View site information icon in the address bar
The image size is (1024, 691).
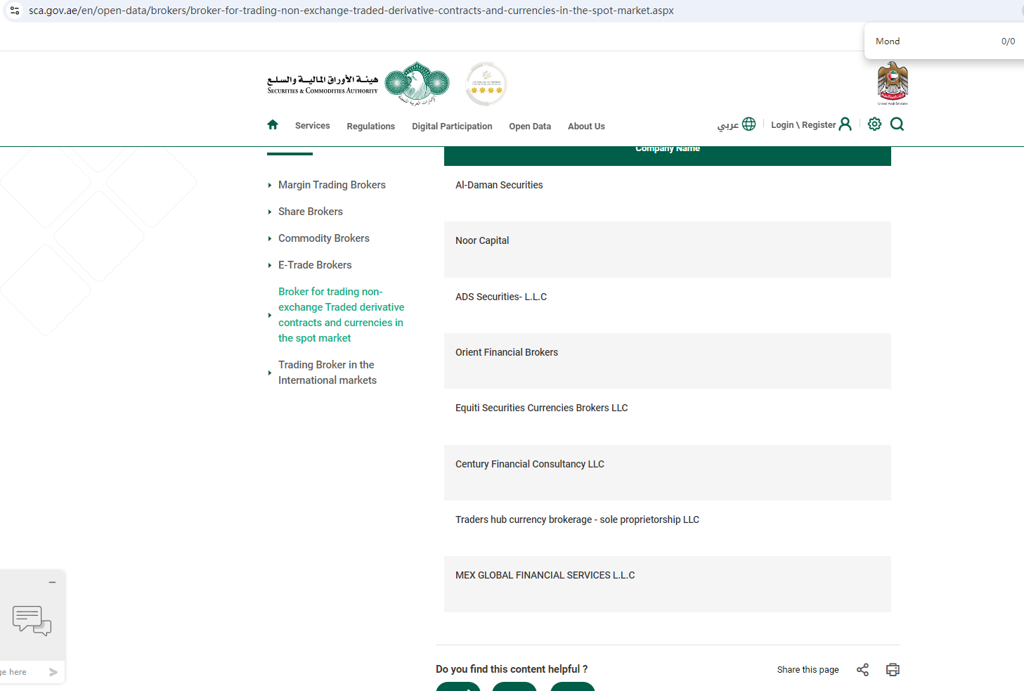(15, 11)
